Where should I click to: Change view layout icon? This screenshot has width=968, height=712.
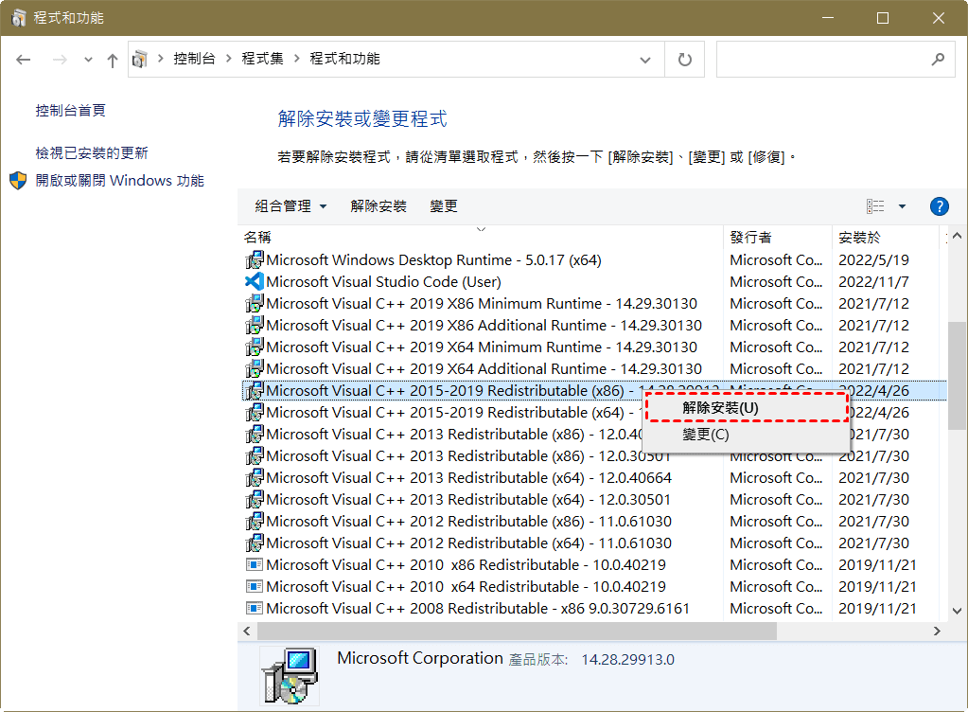click(x=875, y=206)
